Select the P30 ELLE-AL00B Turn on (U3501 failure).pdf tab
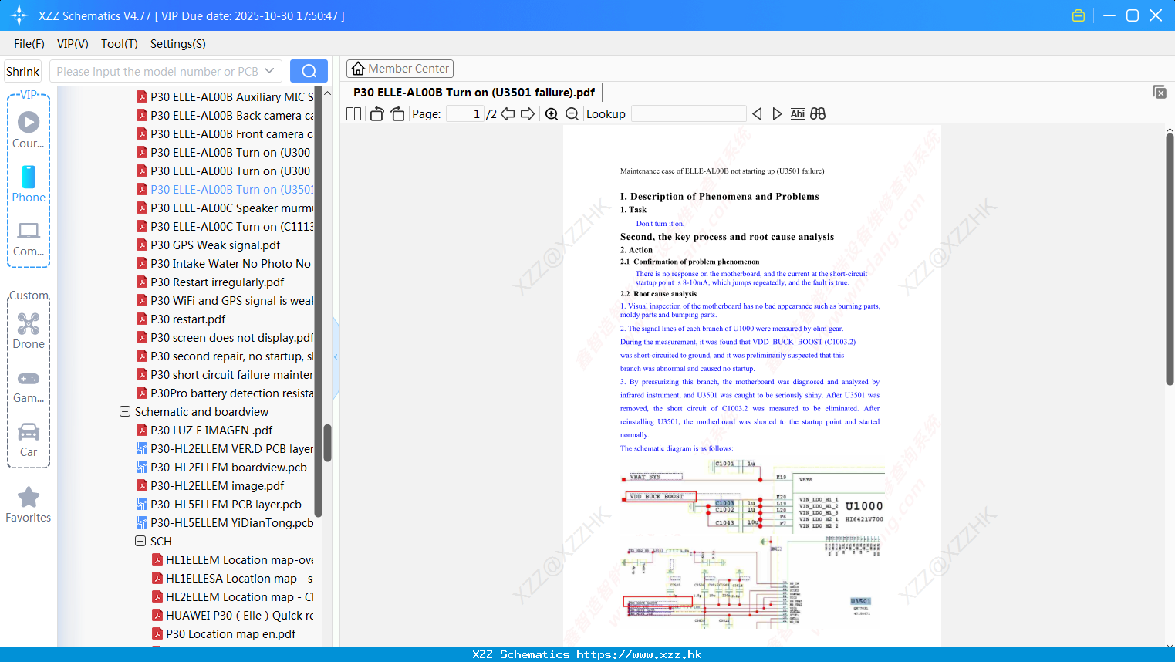This screenshot has width=1175, height=662. [x=474, y=92]
